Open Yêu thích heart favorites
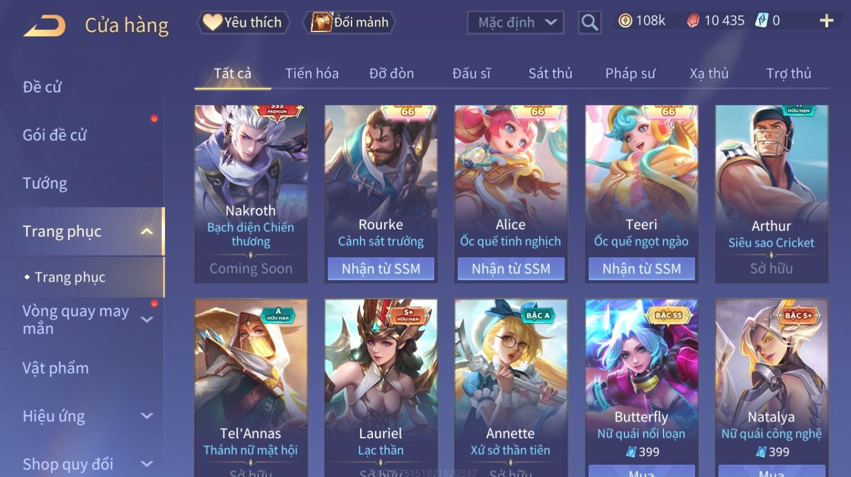 [243, 22]
